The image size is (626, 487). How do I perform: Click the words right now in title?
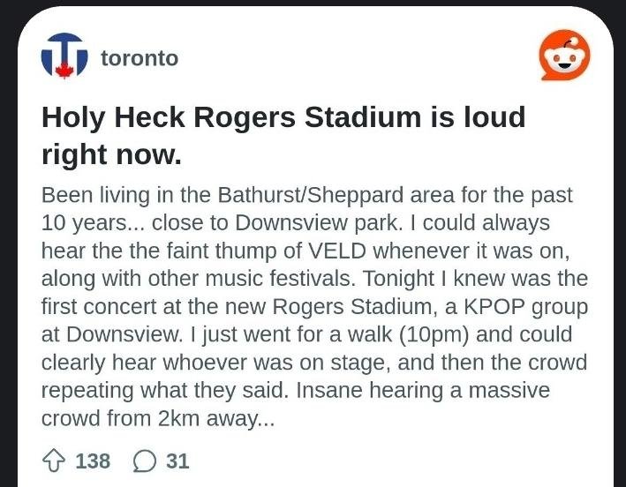[111, 154]
